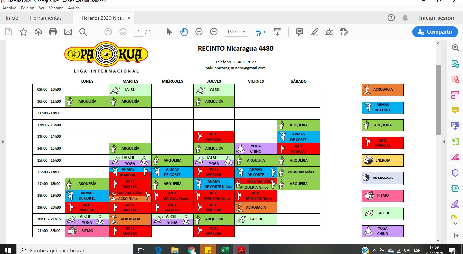This screenshot has height=254, width=463.
Task: Click the Compartir button
Action: (435, 32)
